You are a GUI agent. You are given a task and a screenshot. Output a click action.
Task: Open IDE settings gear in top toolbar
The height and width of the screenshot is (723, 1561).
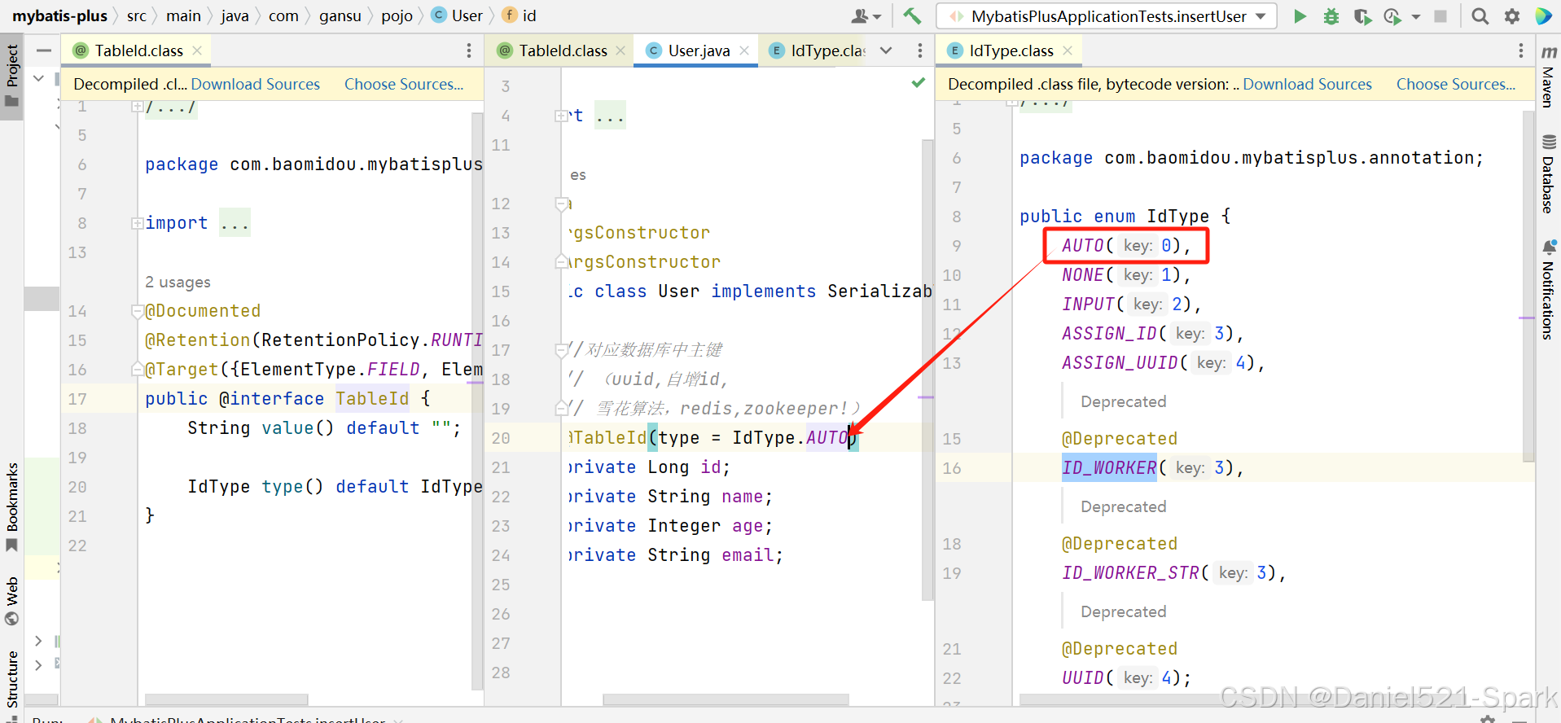point(1512,15)
